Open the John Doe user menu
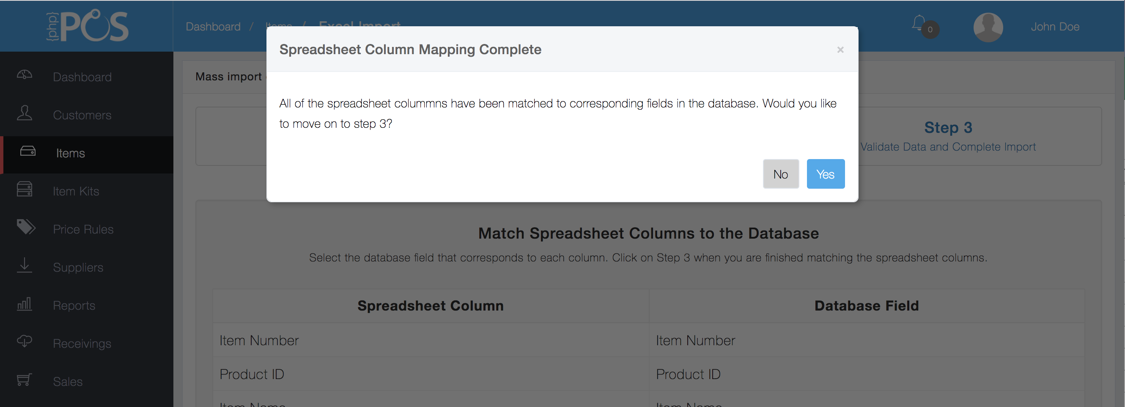 pyautogui.click(x=1055, y=27)
